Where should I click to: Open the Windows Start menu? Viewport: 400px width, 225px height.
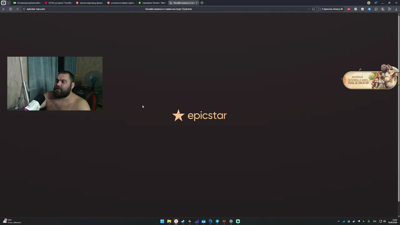click(162, 221)
